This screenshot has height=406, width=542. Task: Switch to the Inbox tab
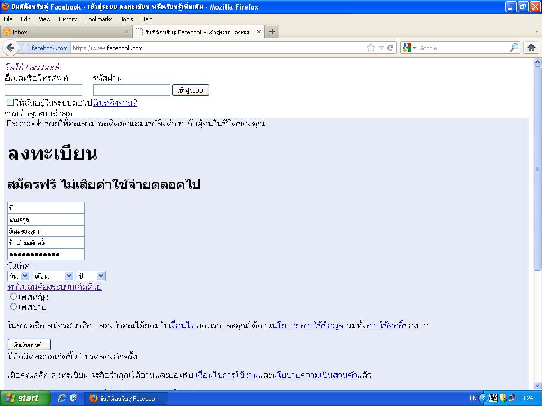click(66, 32)
